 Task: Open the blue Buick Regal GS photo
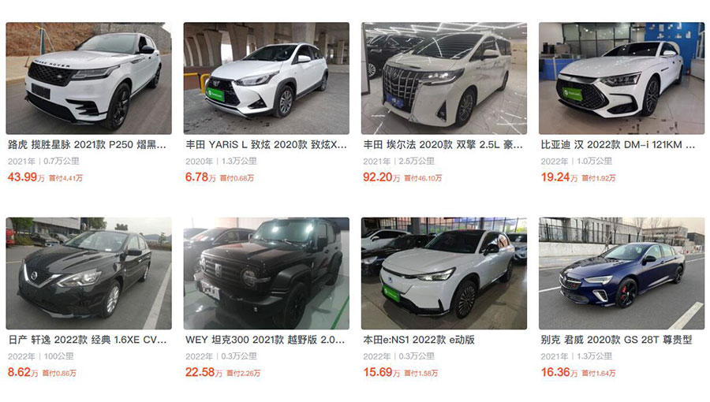[622, 274]
